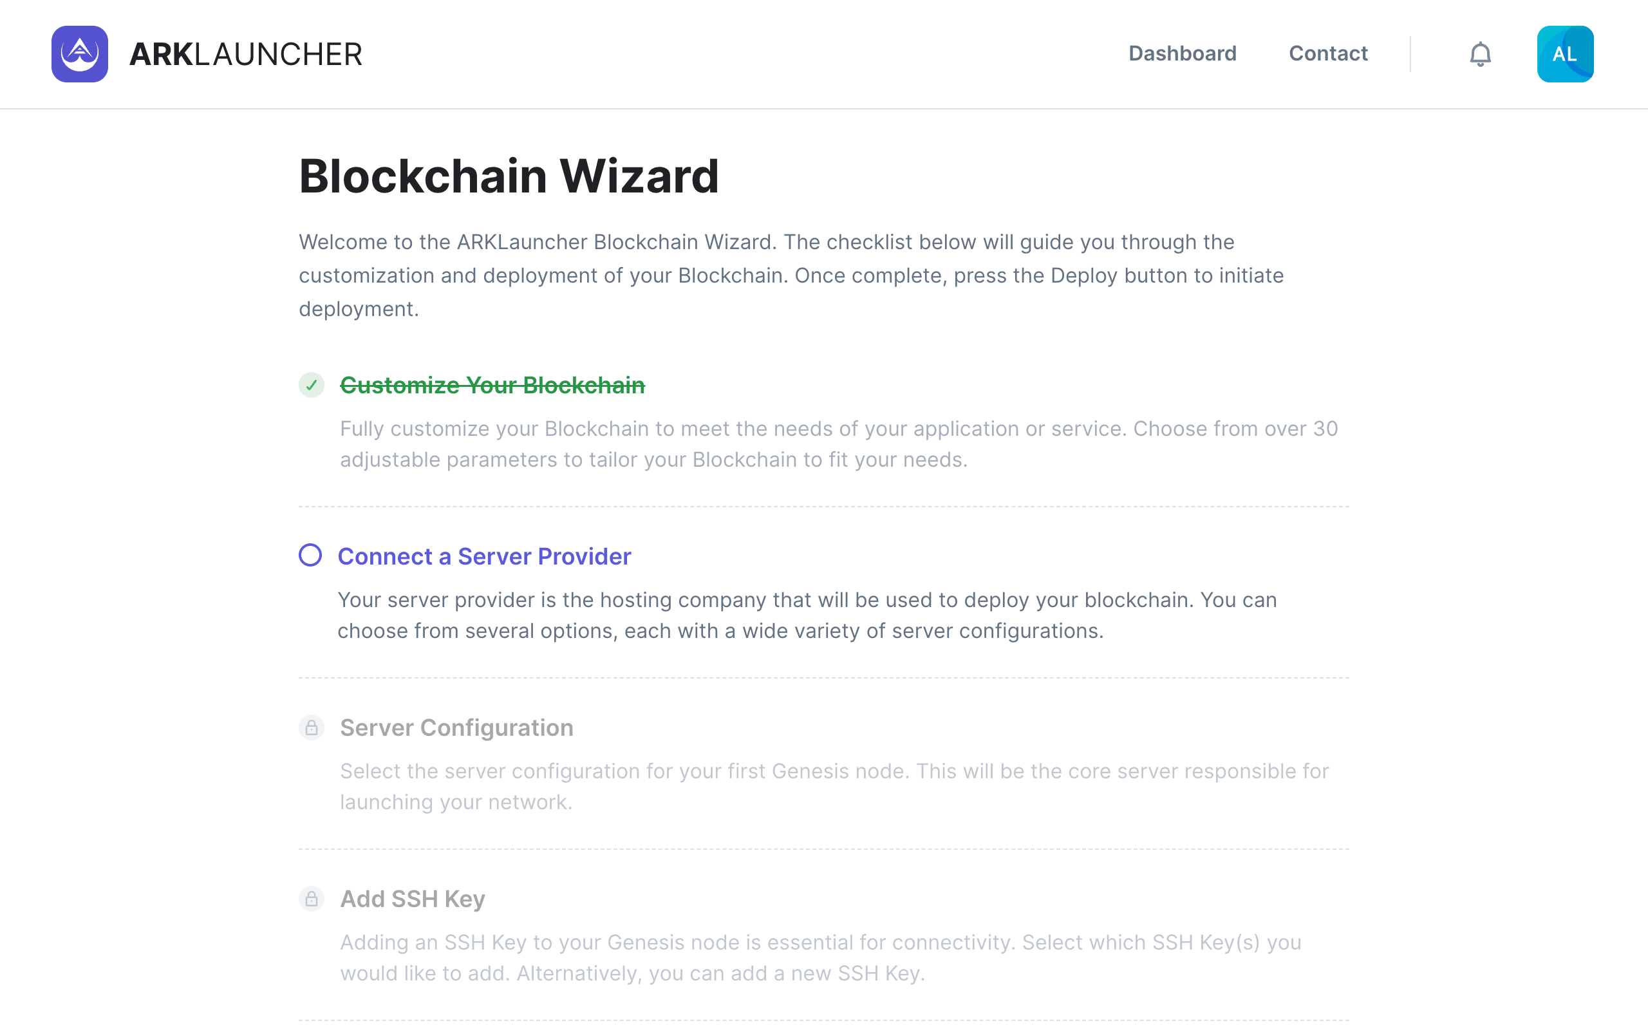Click the green checkmark for Customize Your Blockchain

click(x=311, y=385)
